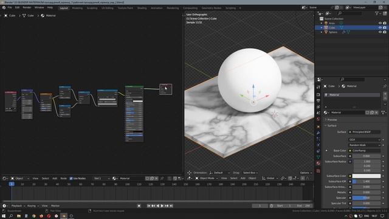Open the Object Mode dropdown in viewport
This screenshot has height=219, width=389.
[207, 178]
